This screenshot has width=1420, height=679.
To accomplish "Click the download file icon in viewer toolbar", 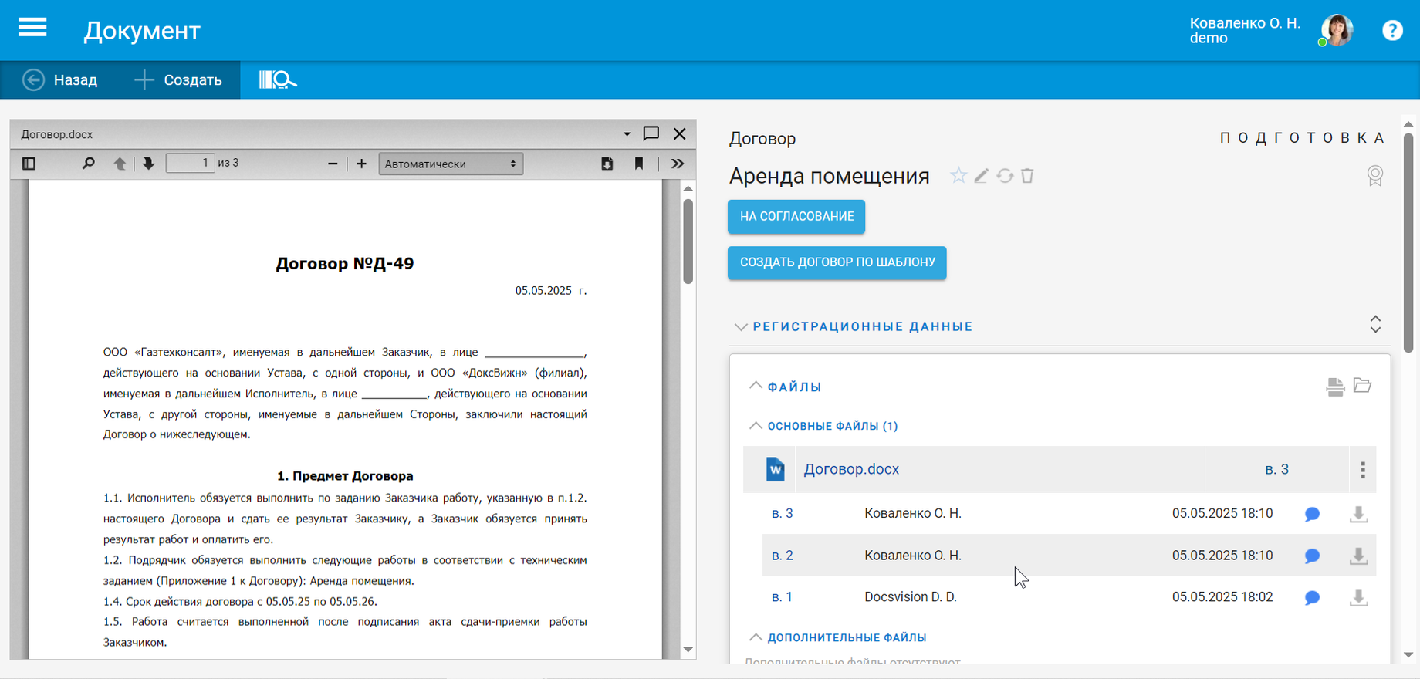I will (x=607, y=164).
